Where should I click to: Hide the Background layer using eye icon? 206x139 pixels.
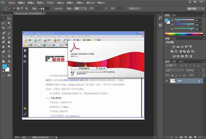click(167, 81)
